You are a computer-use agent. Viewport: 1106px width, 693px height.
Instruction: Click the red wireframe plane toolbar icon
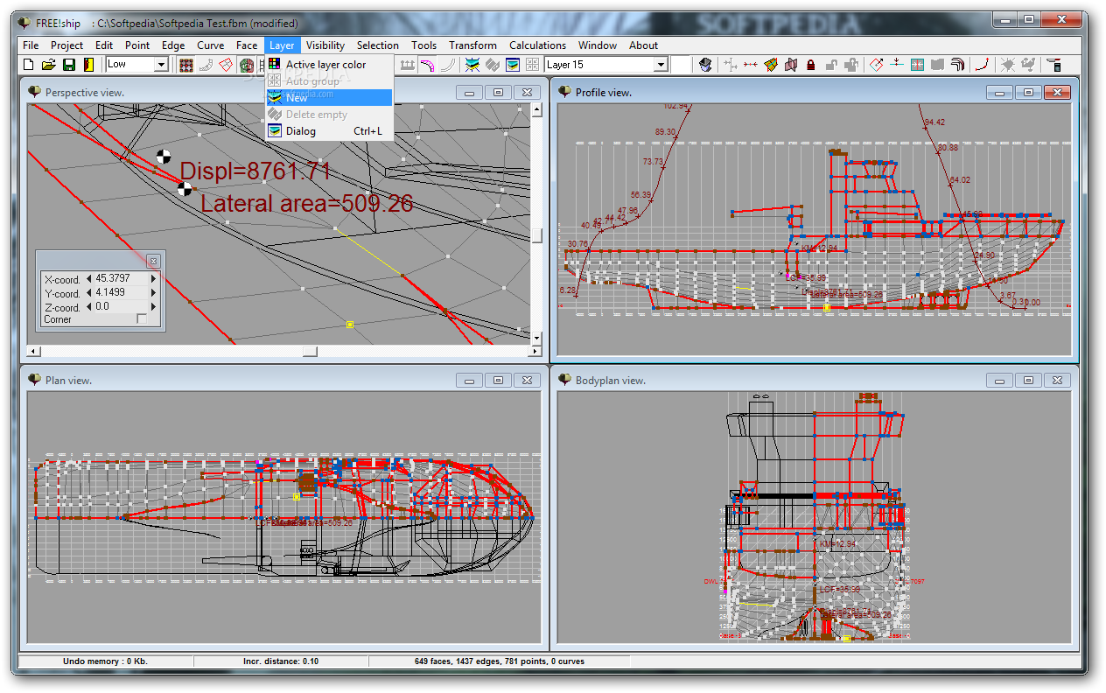coord(226,65)
